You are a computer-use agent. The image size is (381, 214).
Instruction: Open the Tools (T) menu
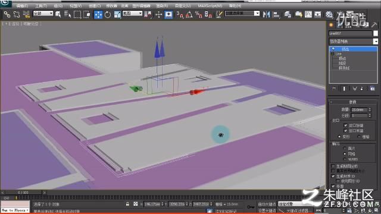(x=41, y=5)
